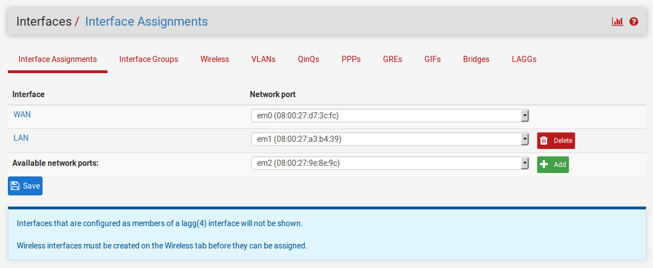Select the Interface Assignments tab
653x268 pixels.
click(58, 59)
